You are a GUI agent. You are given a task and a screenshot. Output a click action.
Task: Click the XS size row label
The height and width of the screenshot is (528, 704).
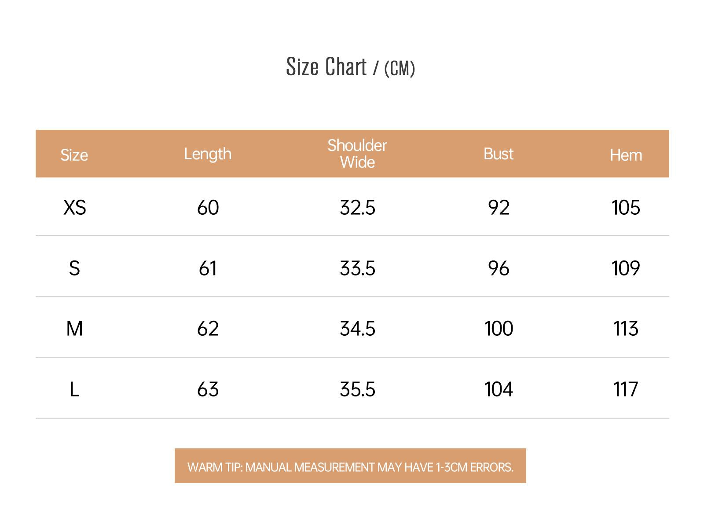click(75, 207)
